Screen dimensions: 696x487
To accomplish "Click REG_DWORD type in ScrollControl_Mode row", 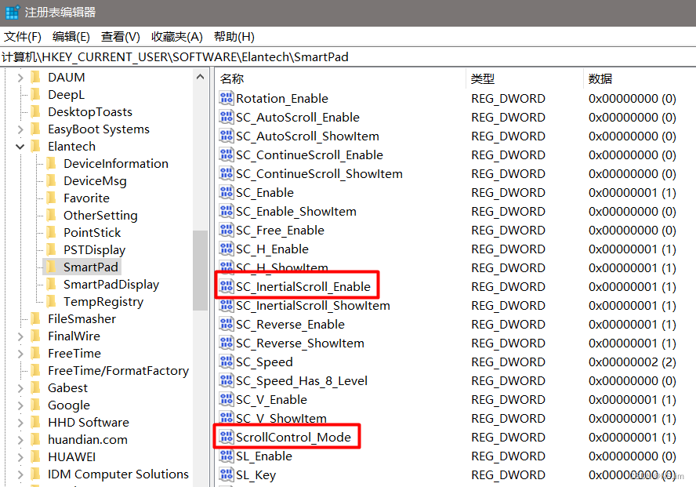I will (x=508, y=438).
